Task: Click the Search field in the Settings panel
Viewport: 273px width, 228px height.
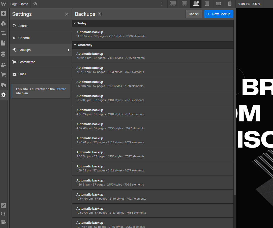Action: click(x=23, y=26)
